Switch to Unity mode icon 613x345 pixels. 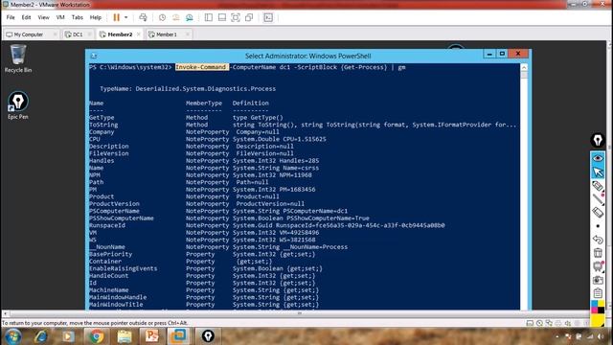coord(249,17)
